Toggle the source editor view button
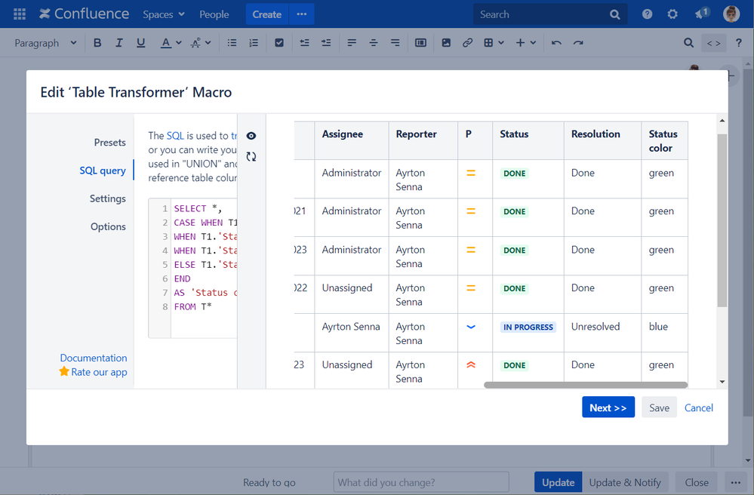 coord(713,43)
